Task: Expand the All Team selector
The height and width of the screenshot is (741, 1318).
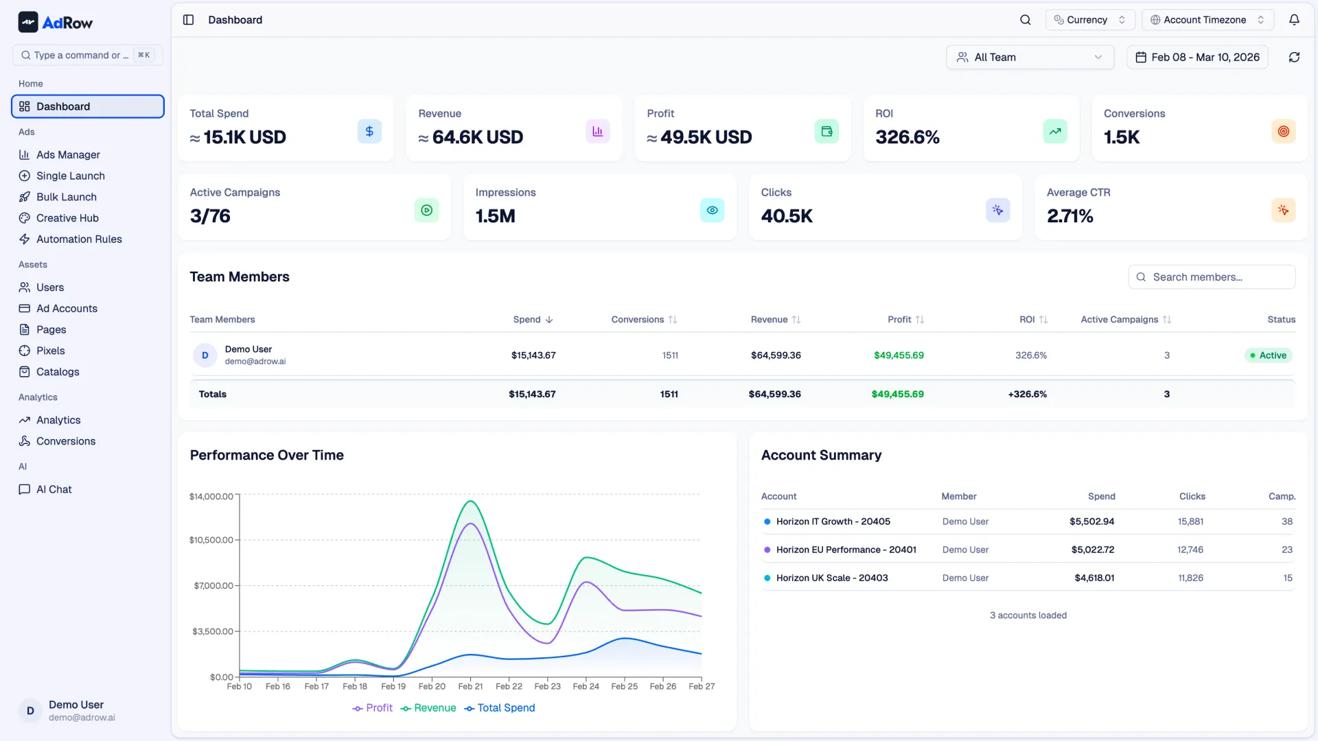Action: 1029,58
